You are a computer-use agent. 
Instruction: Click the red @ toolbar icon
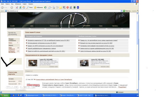[x=68, y=8]
